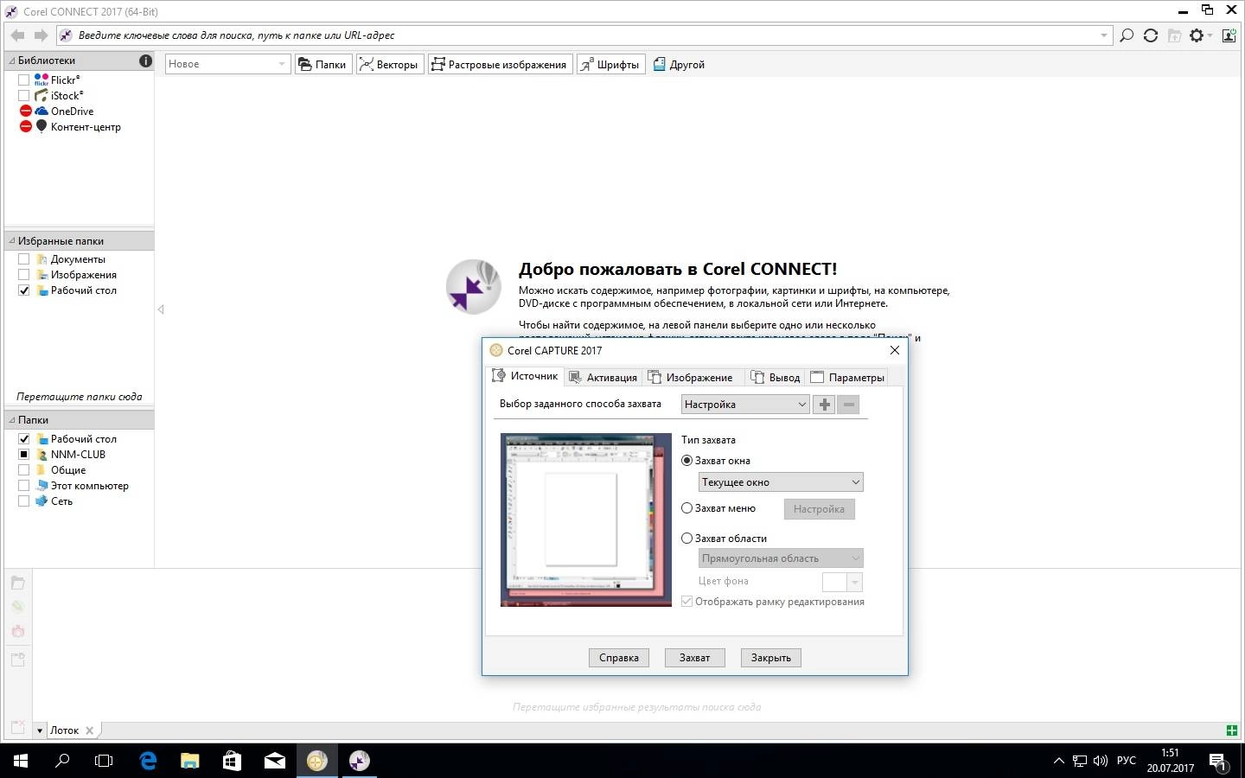Screen dimensions: 1245x778
Task: Click the Захват button
Action: pyautogui.click(x=694, y=658)
